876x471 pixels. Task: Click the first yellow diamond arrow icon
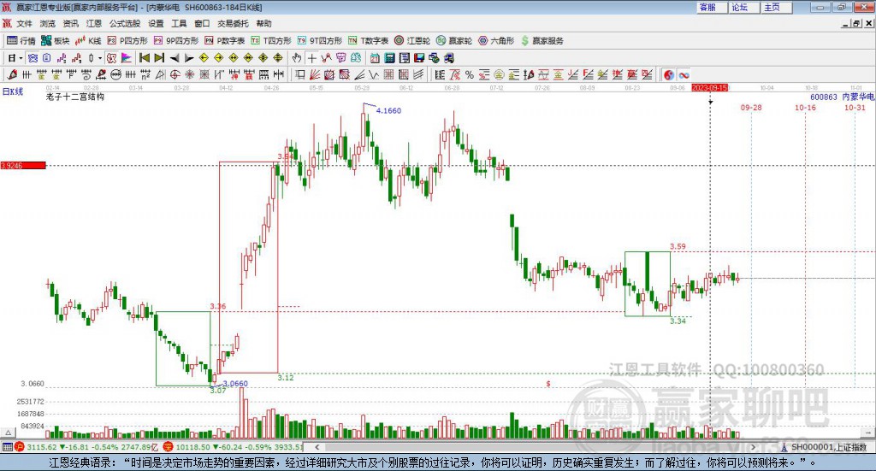pyautogui.click(x=204, y=58)
